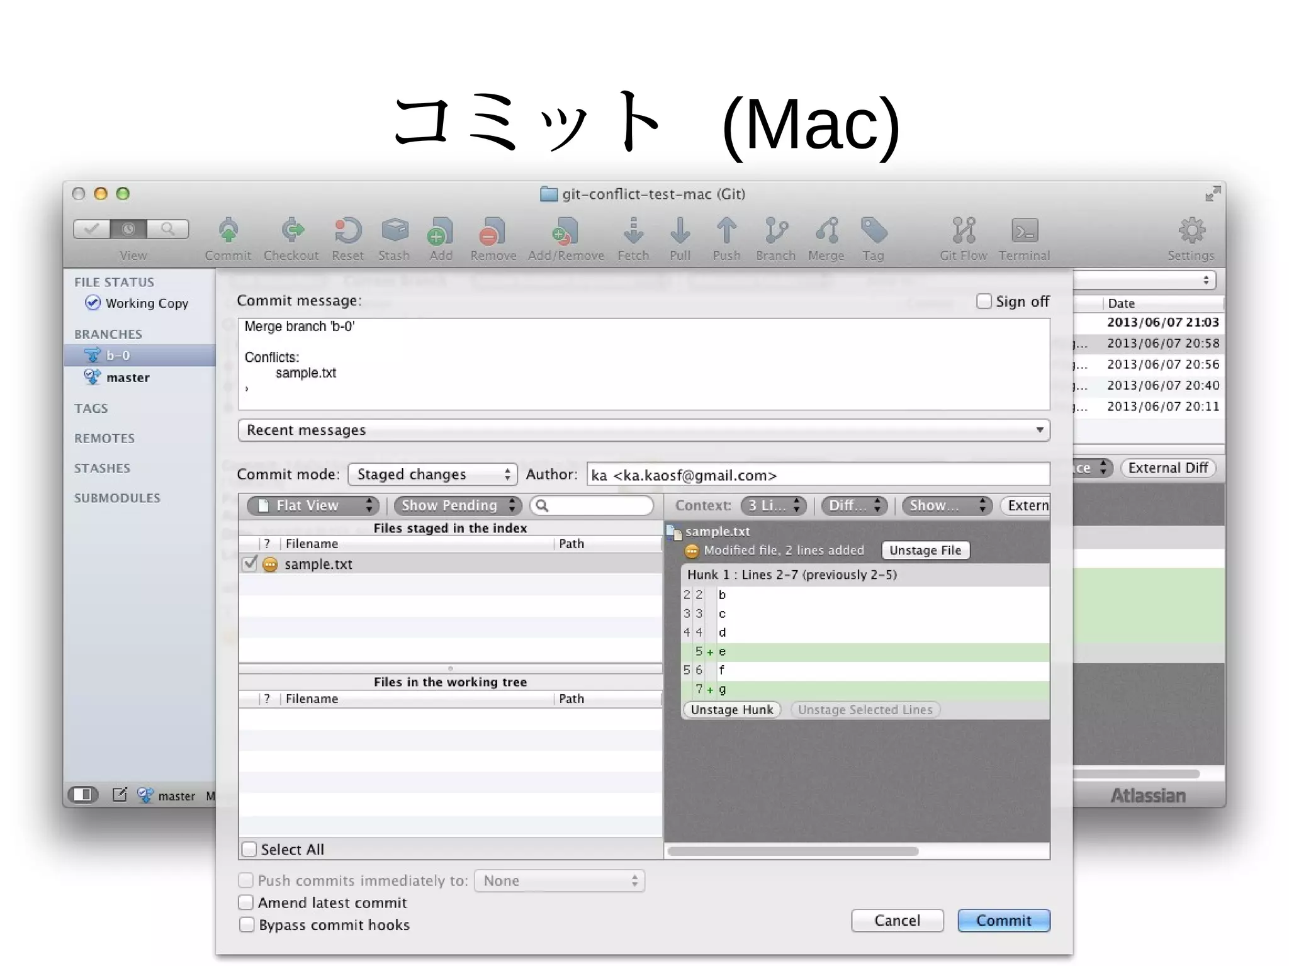1289x966 pixels.
Task: Expand the Recent messages dropdown
Action: pos(644,430)
